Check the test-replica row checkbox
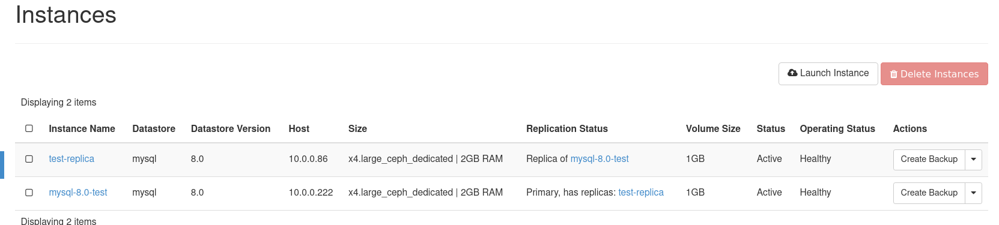Viewport: 999px width, 225px height. pyautogui.click(x=29, y=159)
